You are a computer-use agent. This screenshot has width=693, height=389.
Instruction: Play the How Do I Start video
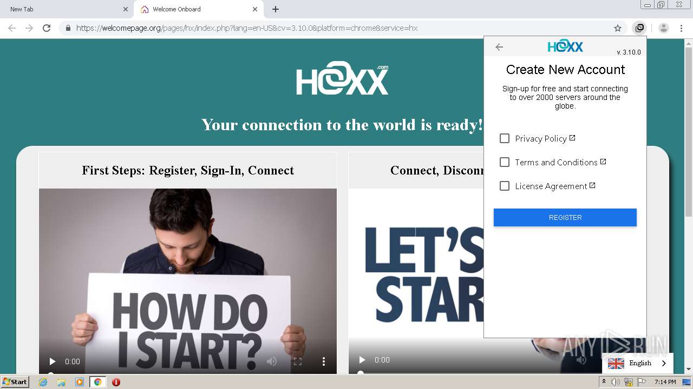[x=53, y=361]
